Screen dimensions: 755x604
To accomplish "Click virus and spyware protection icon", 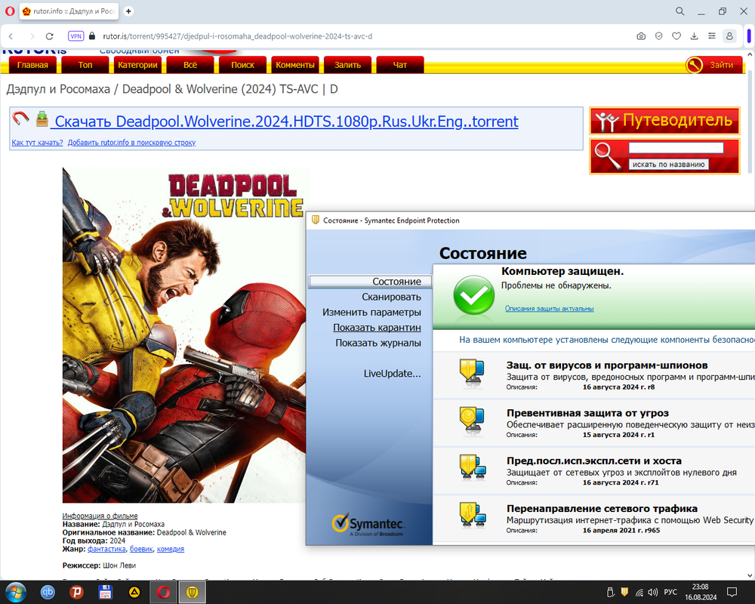I will click(471, 373).
